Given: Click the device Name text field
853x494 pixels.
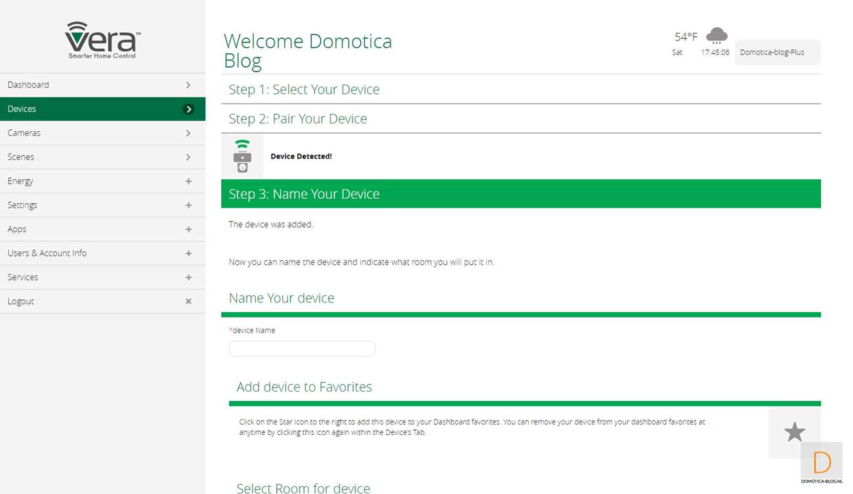Looking at the screenshot, I should coord(302,348).
